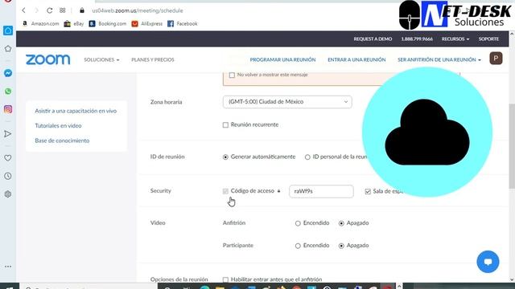Open the send-arrow flow sidebar icon

point(8,134)
